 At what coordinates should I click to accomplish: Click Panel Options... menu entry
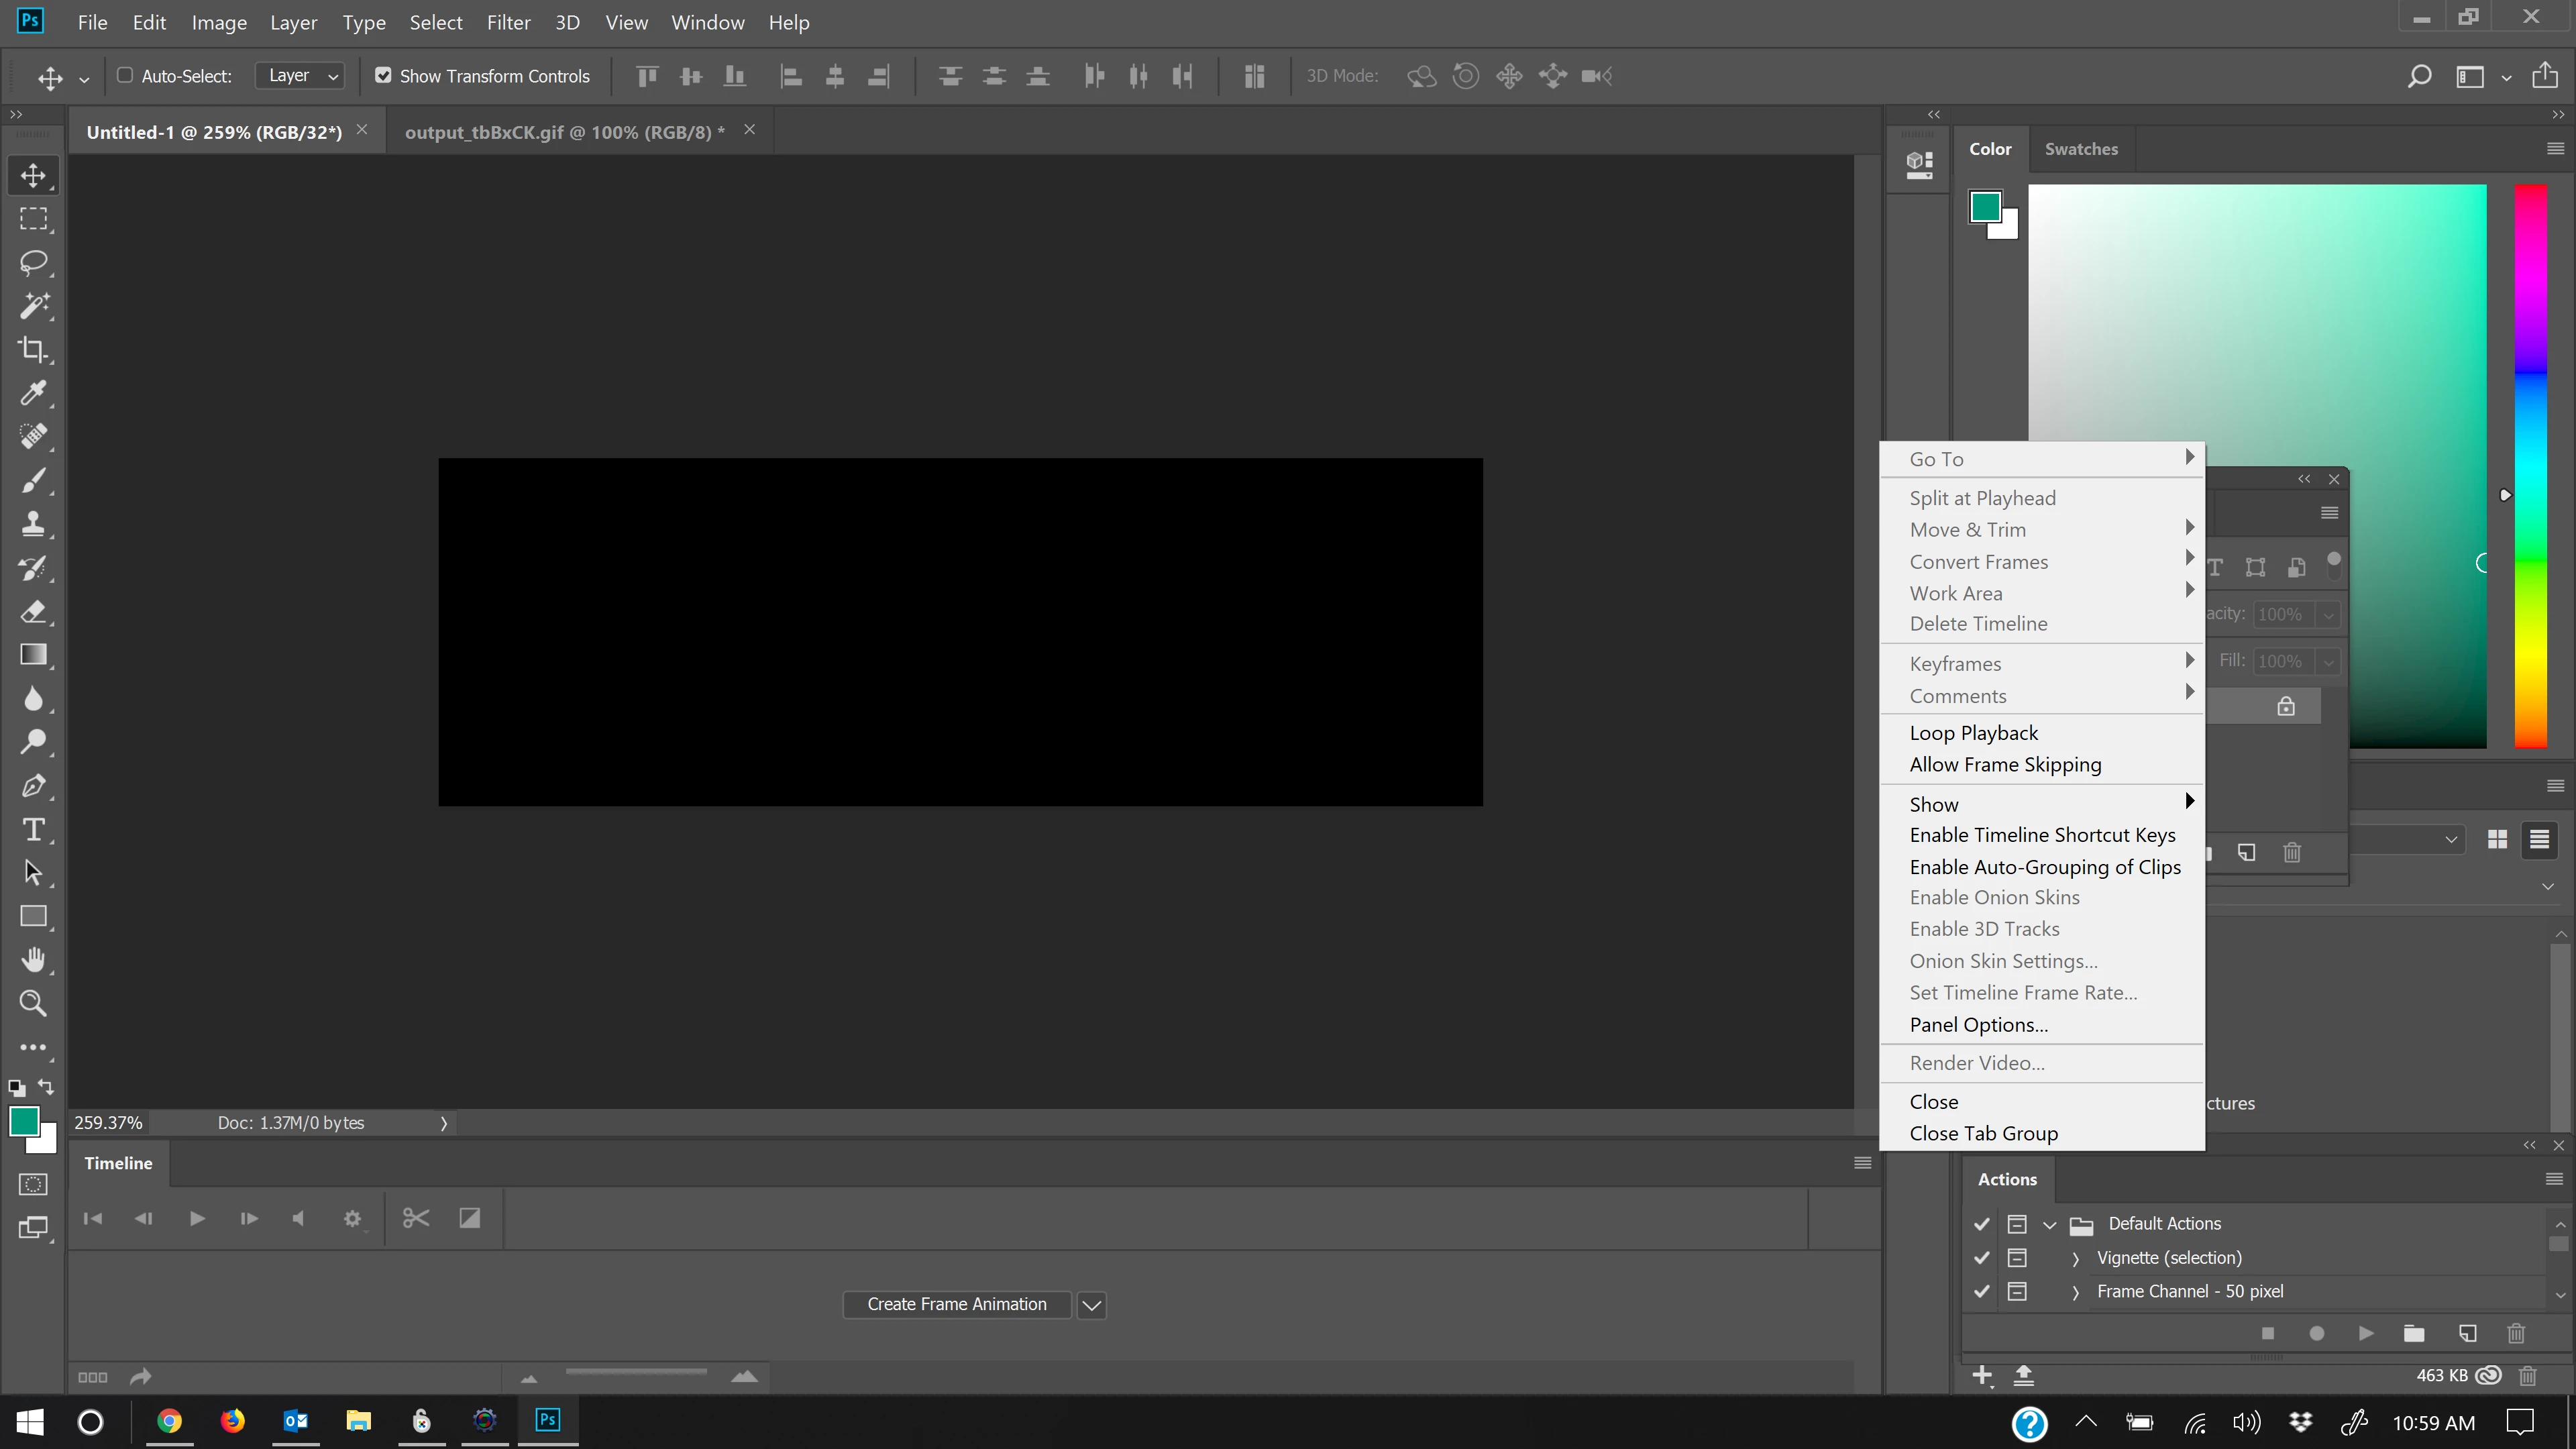pyautogui.click(x=1978, y=1025)
